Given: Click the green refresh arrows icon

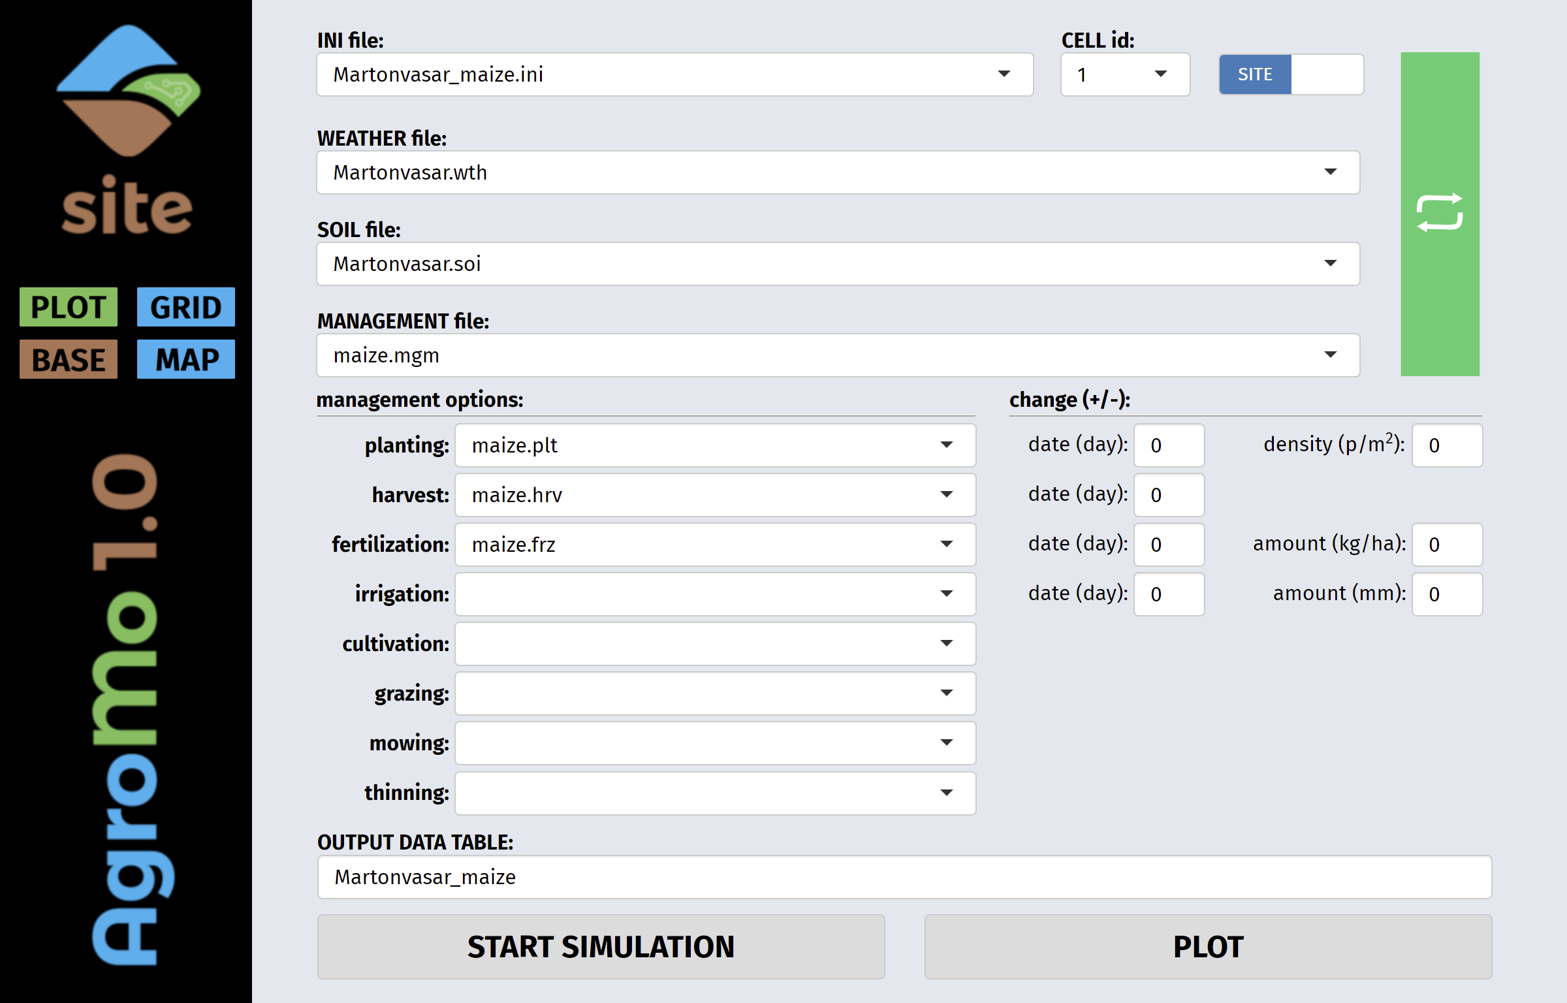Looking at the screenshot, I should click(x=1439, y=213).
